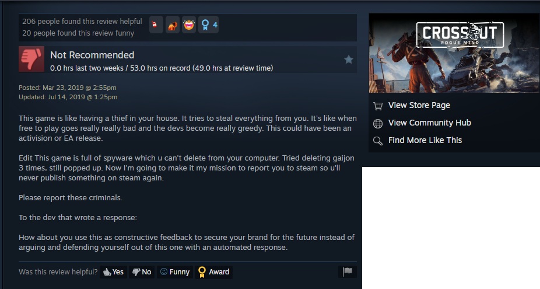The width and height of the screenshot is (540, 289).
Task: Click the globe Community Hub icon
Action: click(378, 123)
